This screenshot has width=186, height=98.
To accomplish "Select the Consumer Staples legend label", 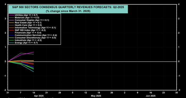I will 32,20.
